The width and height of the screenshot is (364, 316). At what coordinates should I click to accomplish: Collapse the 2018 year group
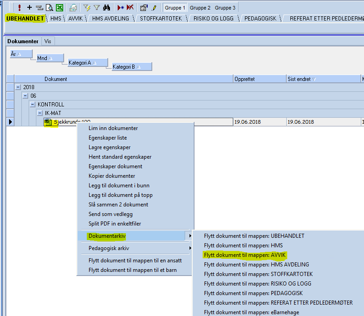[18, 87]
